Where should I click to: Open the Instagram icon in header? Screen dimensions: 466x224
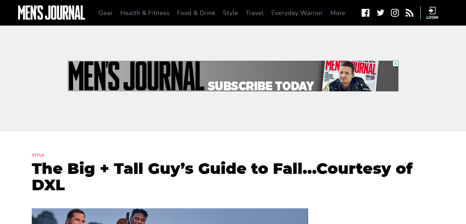(x=395, y=13)
